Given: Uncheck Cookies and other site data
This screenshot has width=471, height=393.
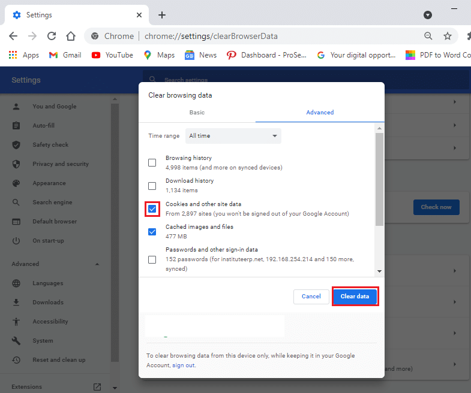Looking at the screenshot, I should click(x=152, y=208).
